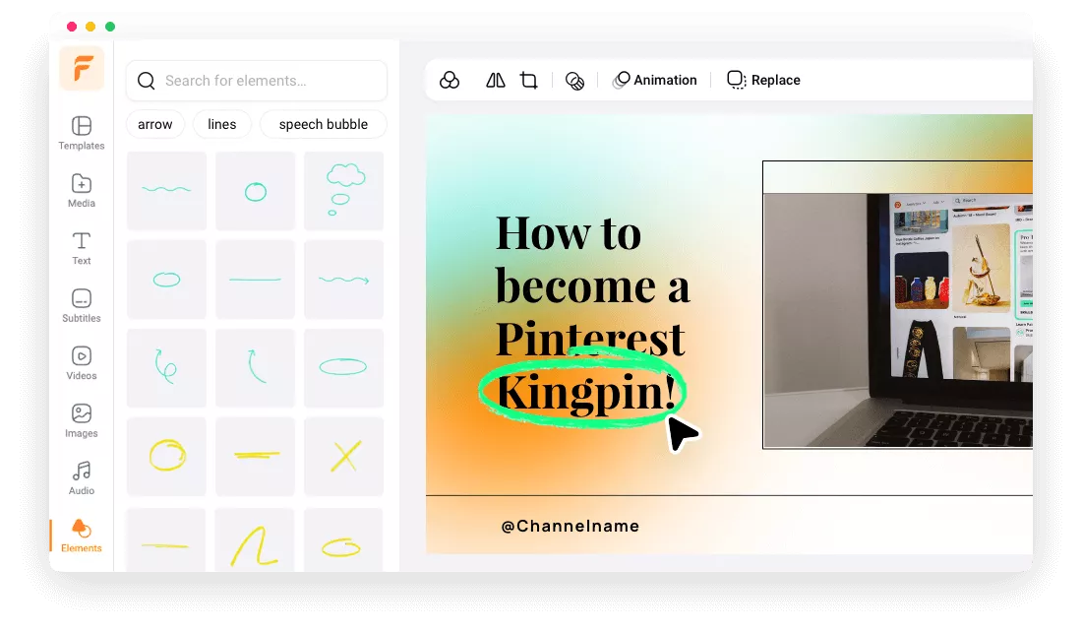The height and width of the screenshot is (631, 1082).
Task: Open the Templates panel
Action: click(x=82, y=133)
